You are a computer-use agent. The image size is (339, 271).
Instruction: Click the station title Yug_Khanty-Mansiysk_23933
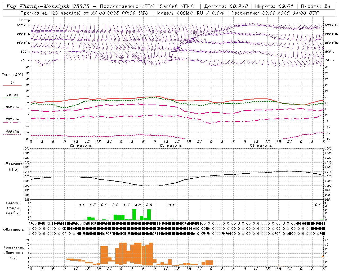pos(48,6)
